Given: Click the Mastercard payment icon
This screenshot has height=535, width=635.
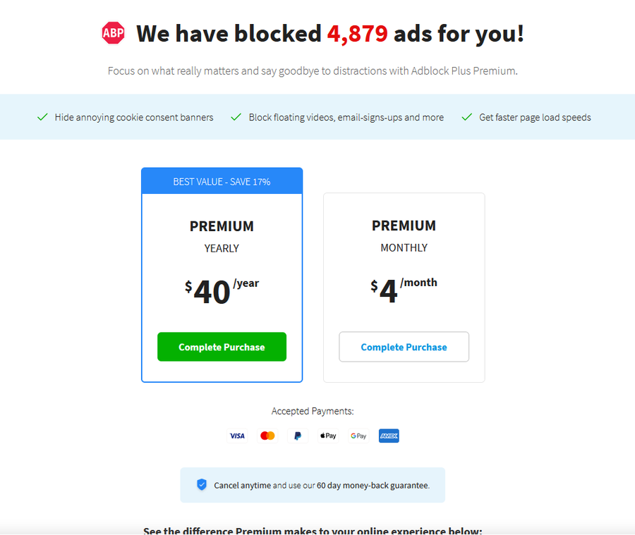Looking at the screenshot, I should 267,436.
